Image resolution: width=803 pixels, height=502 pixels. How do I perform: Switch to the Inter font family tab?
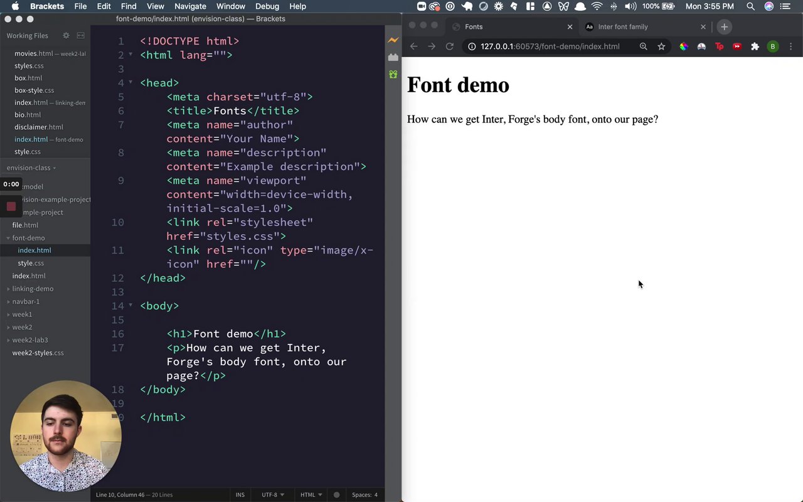coord(622,27)
